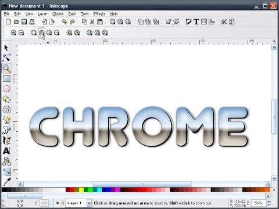Image resolution: width=279 pixels, height=209 pixels.
Task: Click the Zoom 2:1 icon
Action: (105, 33)
